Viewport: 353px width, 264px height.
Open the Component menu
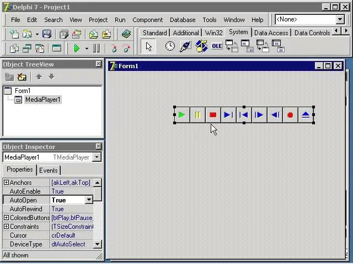147,20
